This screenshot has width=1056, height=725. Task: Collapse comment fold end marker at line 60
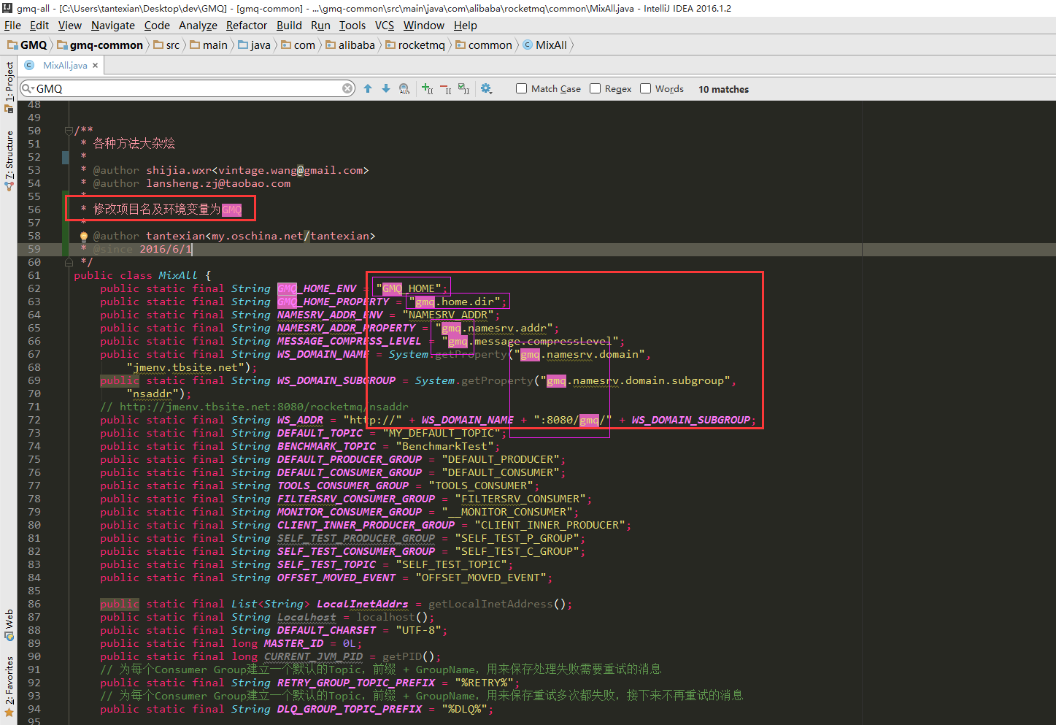click(x=69, y=262)
